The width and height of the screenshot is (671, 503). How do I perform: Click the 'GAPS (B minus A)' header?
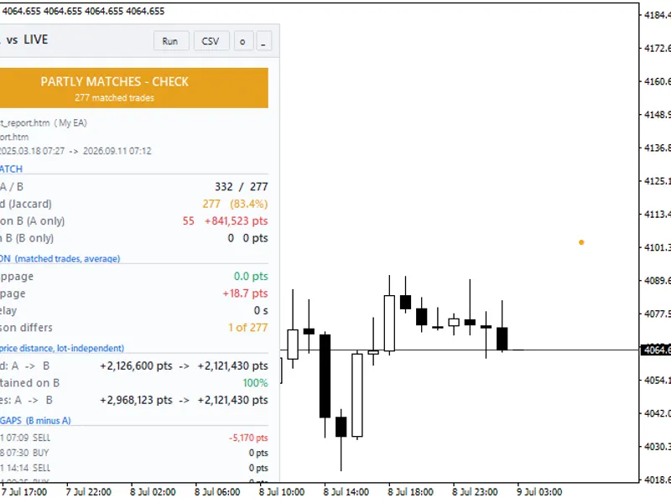click(x=35, y=421)
